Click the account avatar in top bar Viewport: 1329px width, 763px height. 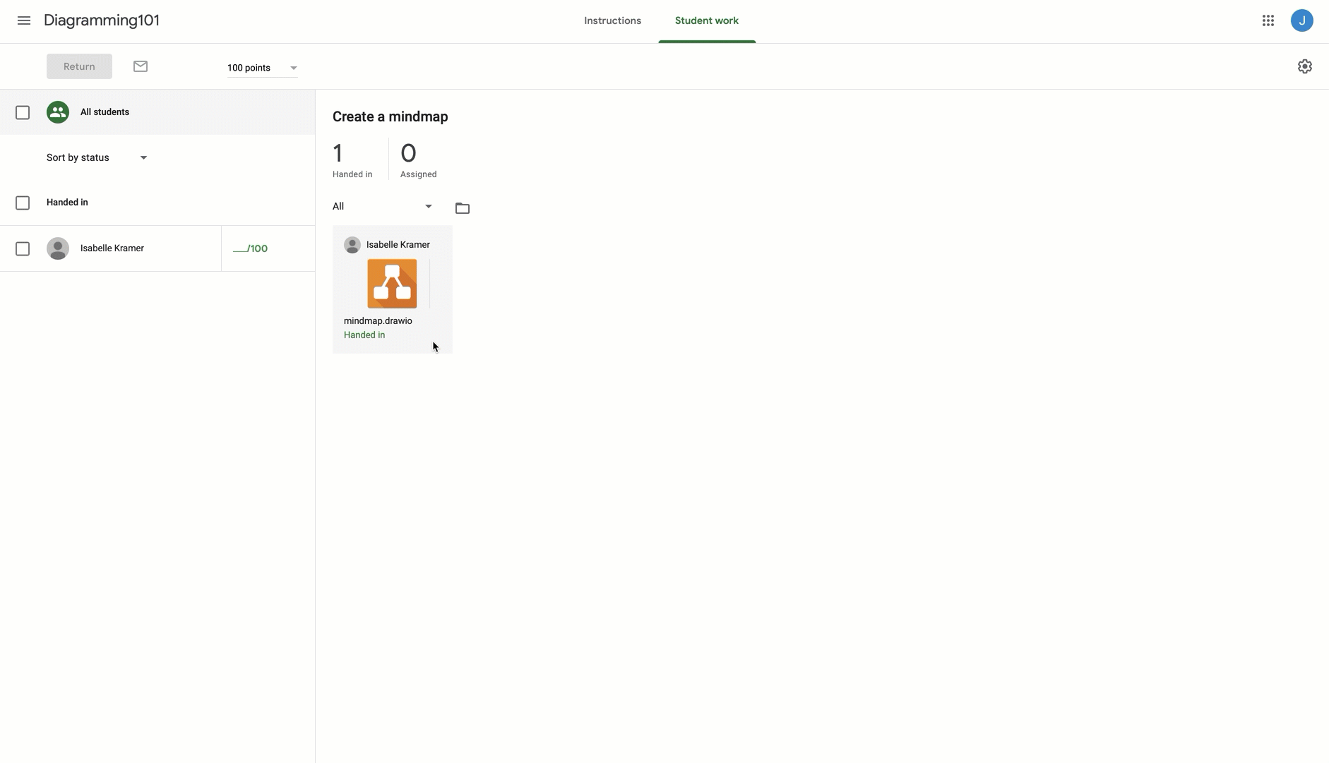tap(1301, 20)
